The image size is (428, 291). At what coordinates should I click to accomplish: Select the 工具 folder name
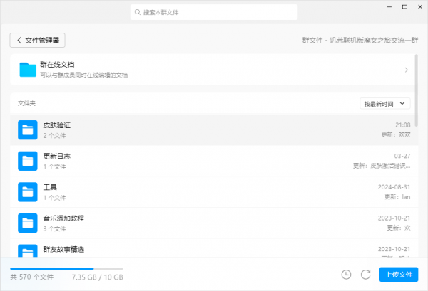(x=49, y=186)
